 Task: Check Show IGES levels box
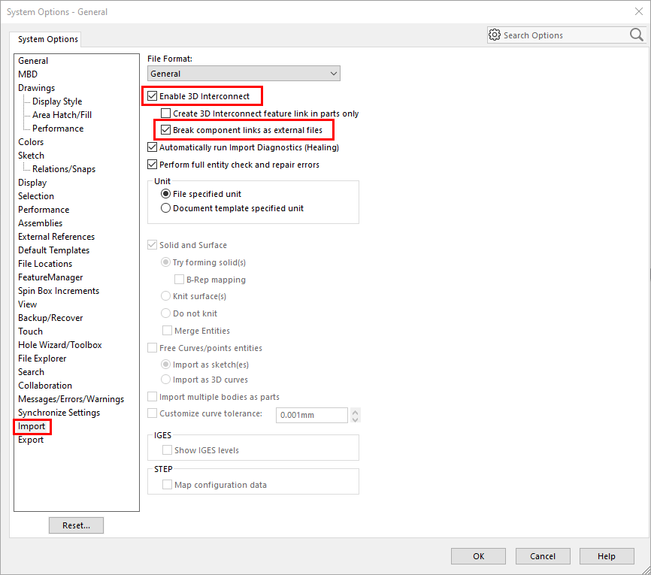pos(168,450)
